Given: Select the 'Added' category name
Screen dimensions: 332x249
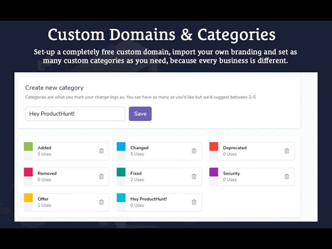Looking at the screenshot, I should coord(44,148).
